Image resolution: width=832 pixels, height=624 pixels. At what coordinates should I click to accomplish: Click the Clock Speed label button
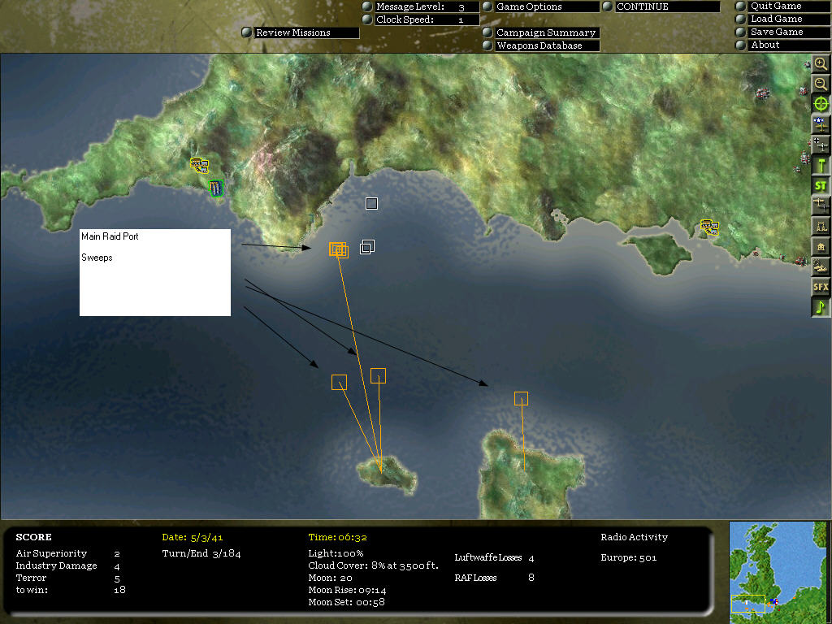click(x=405, y=19)
